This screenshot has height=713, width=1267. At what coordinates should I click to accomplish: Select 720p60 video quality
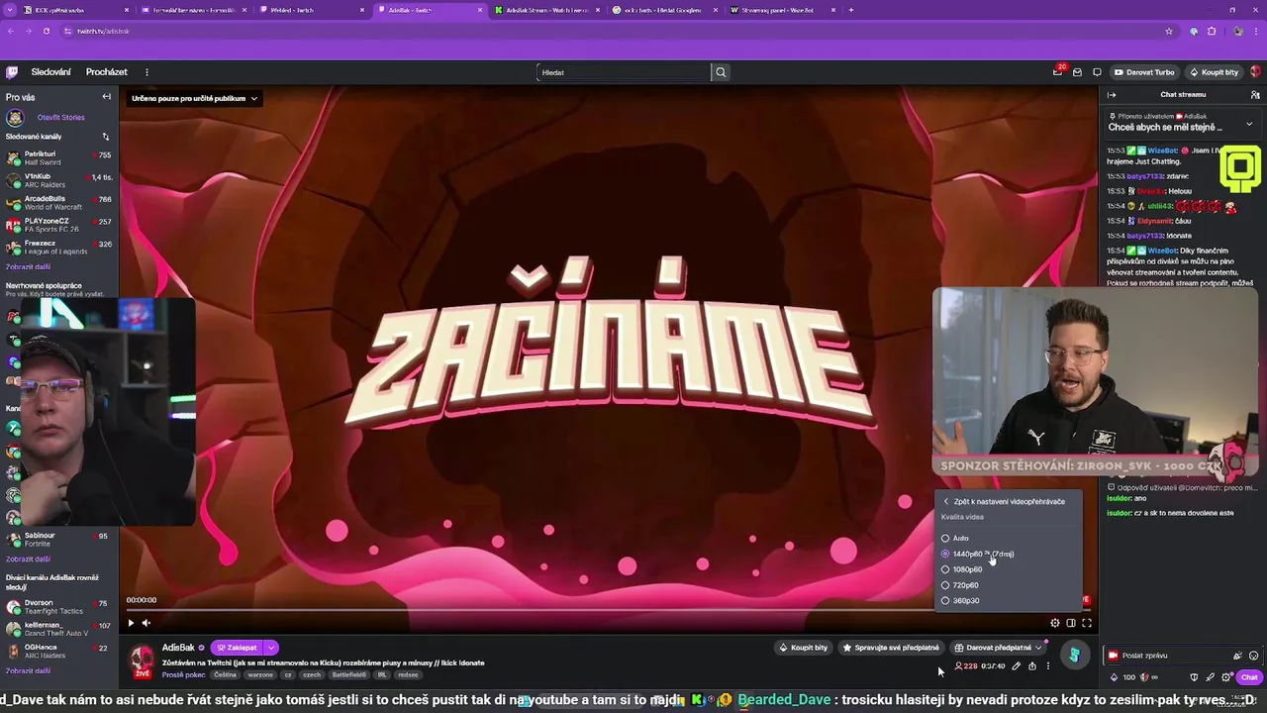(960, 585)
